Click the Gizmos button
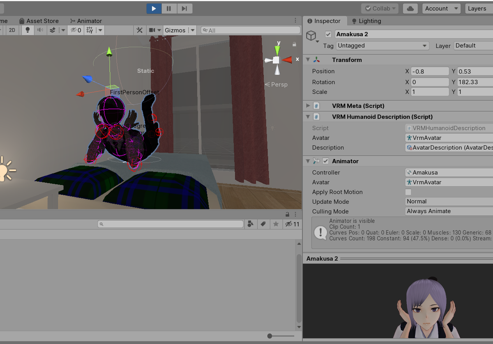Viewport: 493px width, 344px height. (175, 30)
